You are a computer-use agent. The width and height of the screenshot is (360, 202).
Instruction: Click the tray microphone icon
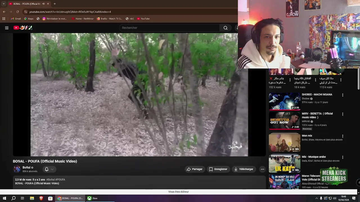pos(321,198)
